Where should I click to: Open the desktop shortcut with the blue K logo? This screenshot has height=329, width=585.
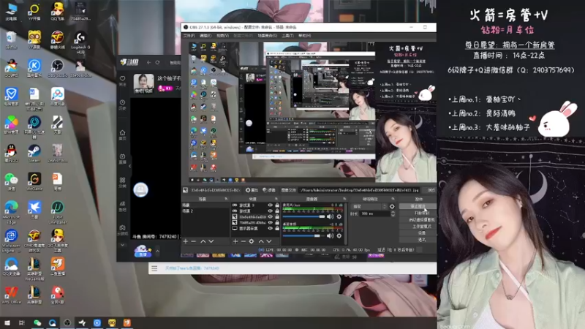(x=34, y=68)
